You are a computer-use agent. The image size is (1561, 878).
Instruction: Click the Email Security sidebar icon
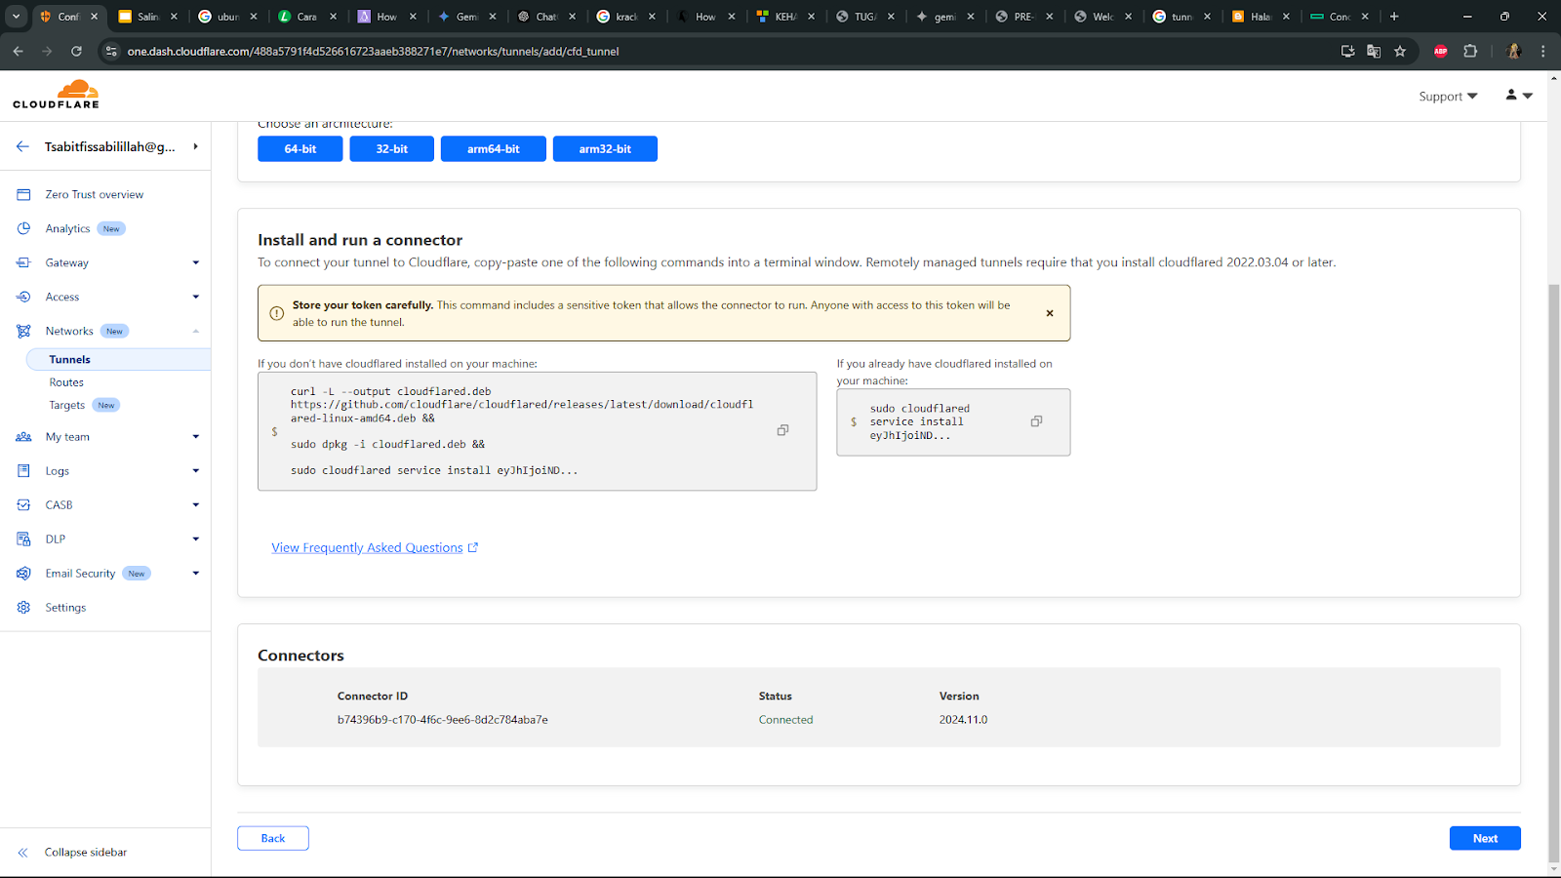tap(23, 574)
